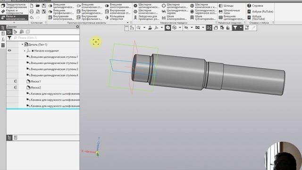This screenshot has height=170, width=302.
Task: Select Звёздочка для приводных роликовых цепей
Action: pos(147,17)
